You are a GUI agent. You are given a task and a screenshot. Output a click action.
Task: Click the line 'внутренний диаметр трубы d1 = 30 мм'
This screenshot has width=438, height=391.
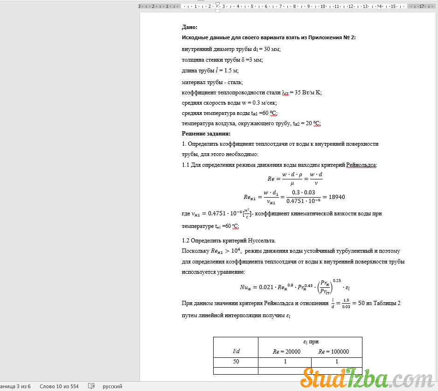click(231, 49)
